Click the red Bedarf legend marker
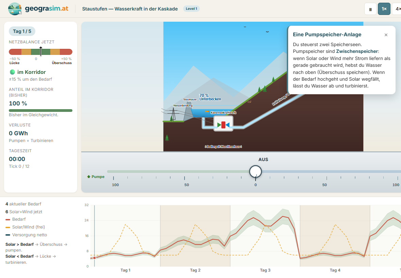 (8, 219)
